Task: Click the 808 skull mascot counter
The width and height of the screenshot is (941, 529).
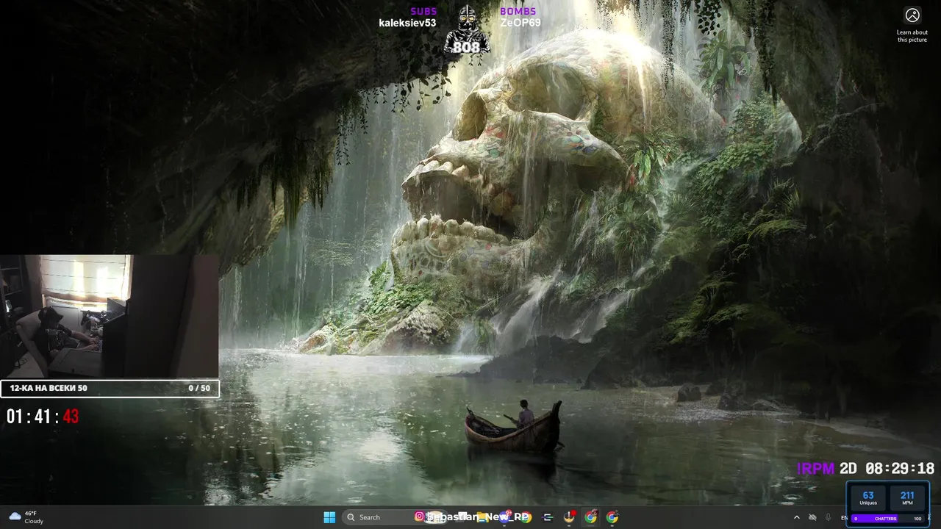Action: click(x=466, y=30)
